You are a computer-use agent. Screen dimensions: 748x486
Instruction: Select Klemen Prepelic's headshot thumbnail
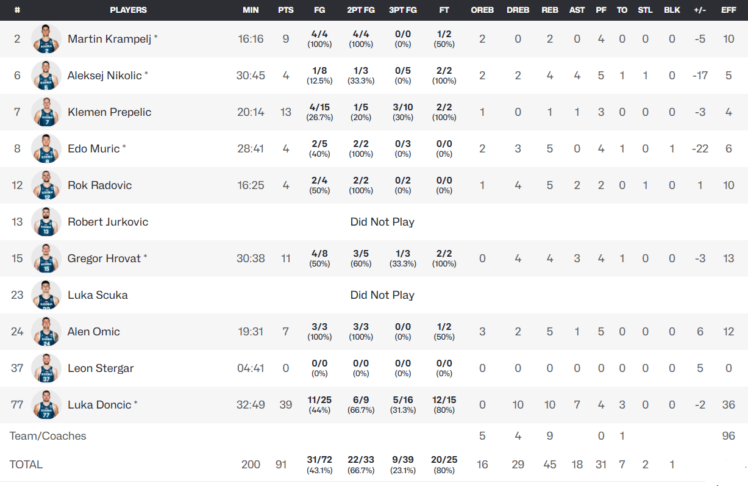[46, 112]
